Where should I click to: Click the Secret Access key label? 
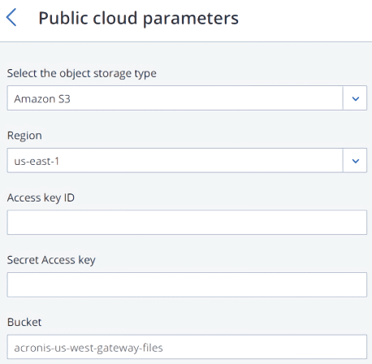(x=51, y=260)
